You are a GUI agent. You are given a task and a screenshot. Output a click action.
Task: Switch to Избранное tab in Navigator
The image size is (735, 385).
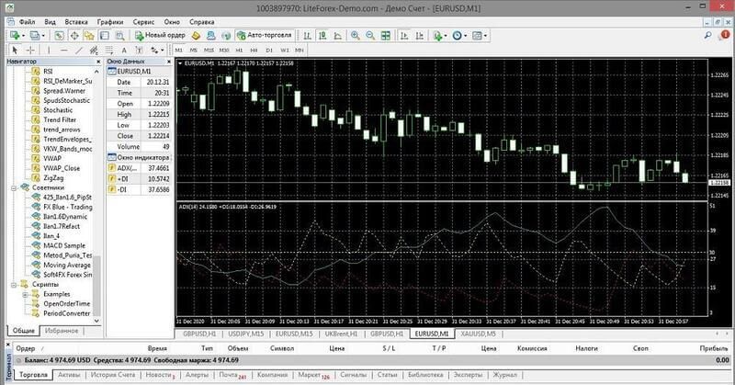(x=62, y=331)
